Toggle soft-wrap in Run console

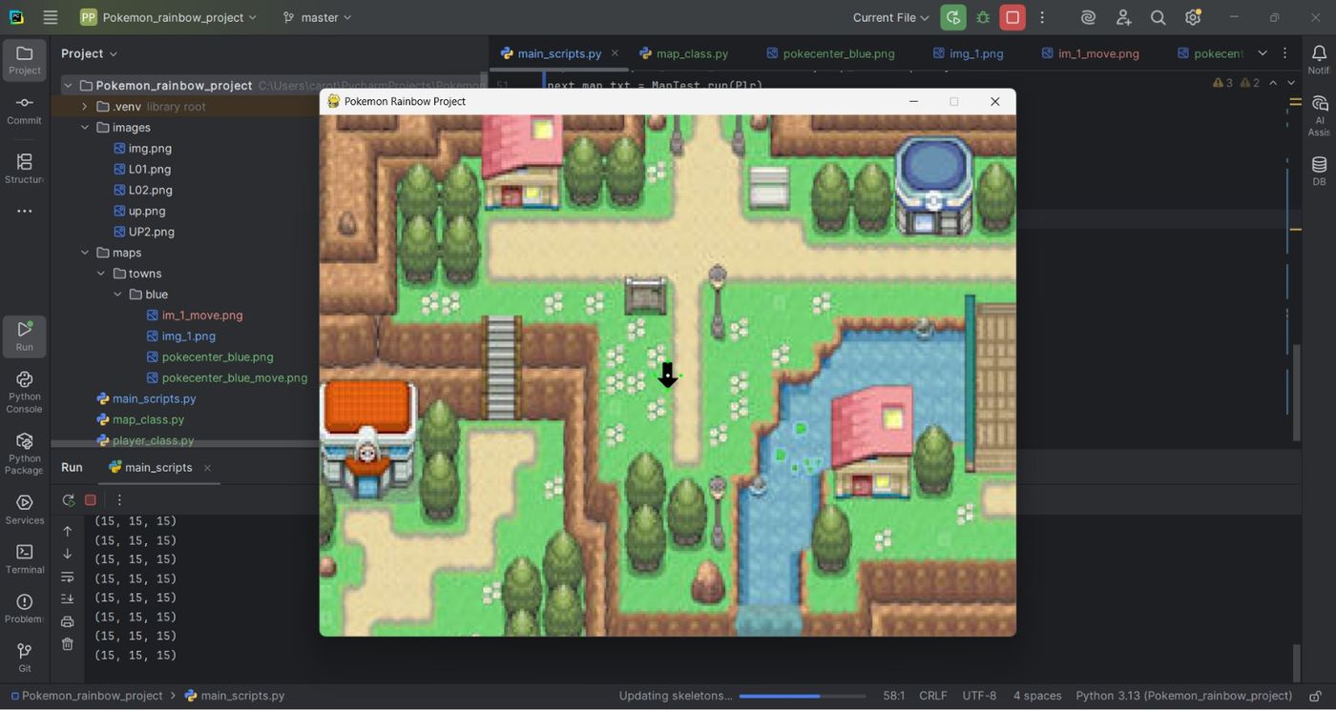pos(67,577)
